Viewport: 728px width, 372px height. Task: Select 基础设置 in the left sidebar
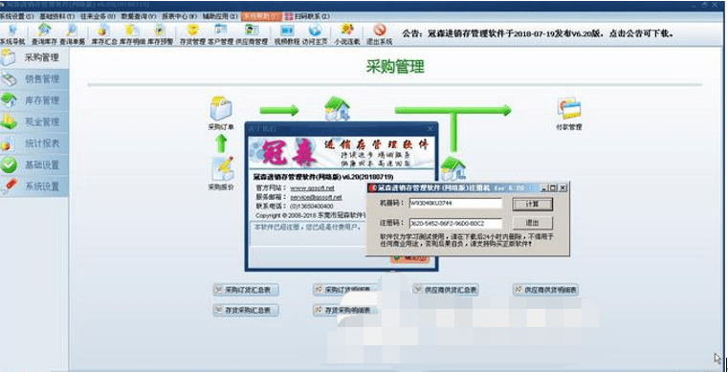(34, 164)
